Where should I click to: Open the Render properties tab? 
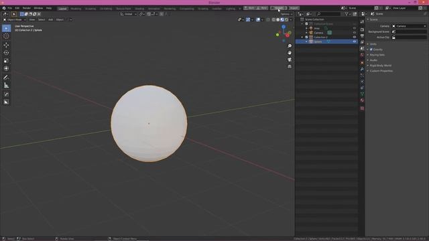(x=362, y=29)
